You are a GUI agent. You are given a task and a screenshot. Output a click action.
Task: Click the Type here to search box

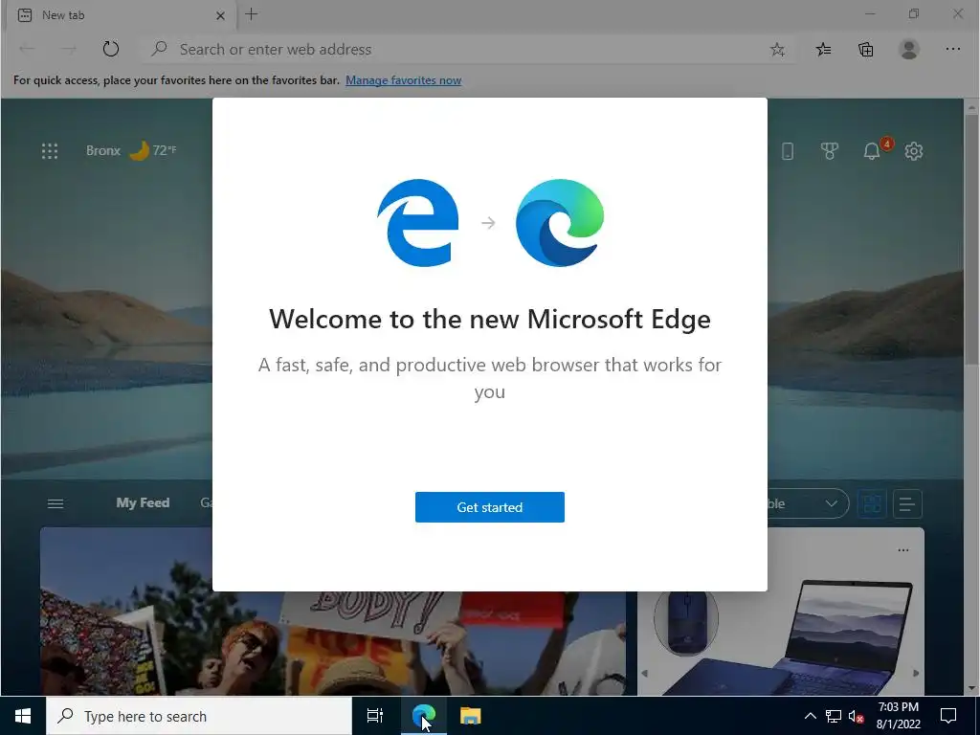(199, 716)
